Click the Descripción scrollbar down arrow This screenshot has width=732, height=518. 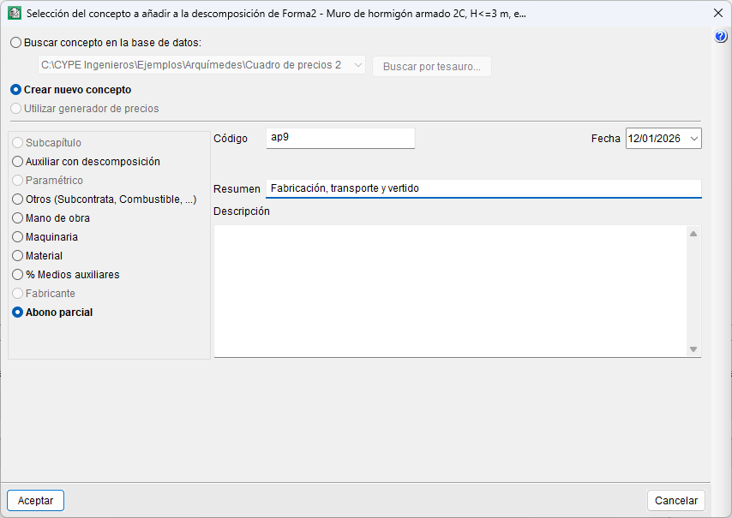[693, 348]
